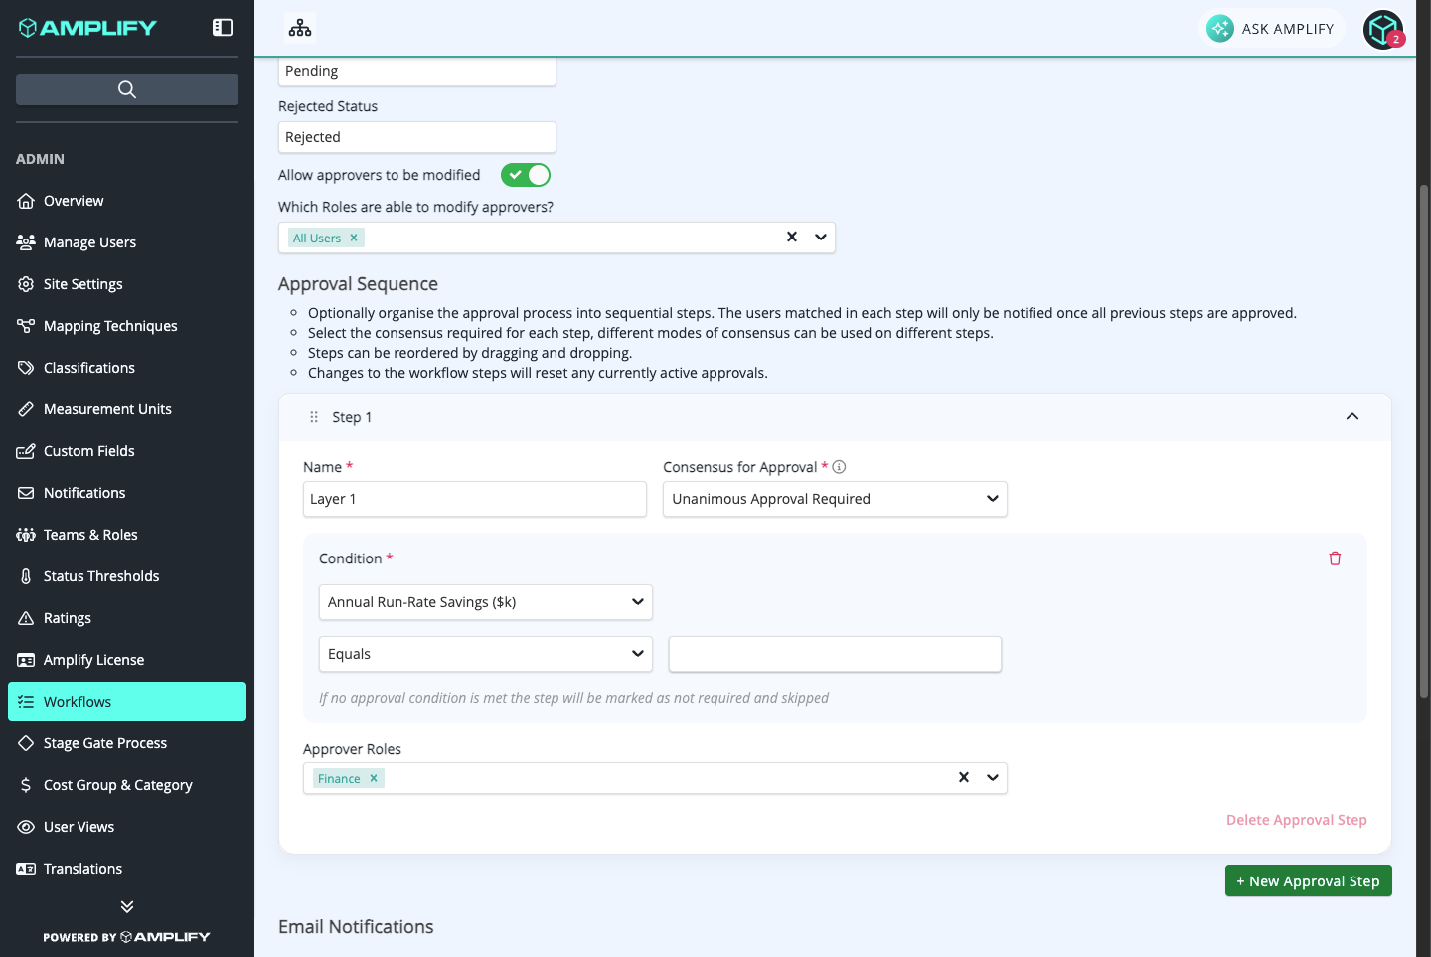Remove the Finance role tag
This screenshot has width=1431, height=957.
click(374, 778)
